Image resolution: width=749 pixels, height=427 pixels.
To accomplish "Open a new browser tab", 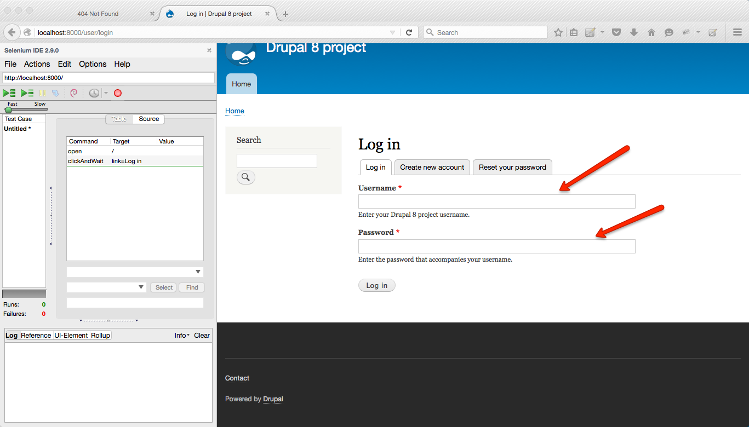I will 285,14.
